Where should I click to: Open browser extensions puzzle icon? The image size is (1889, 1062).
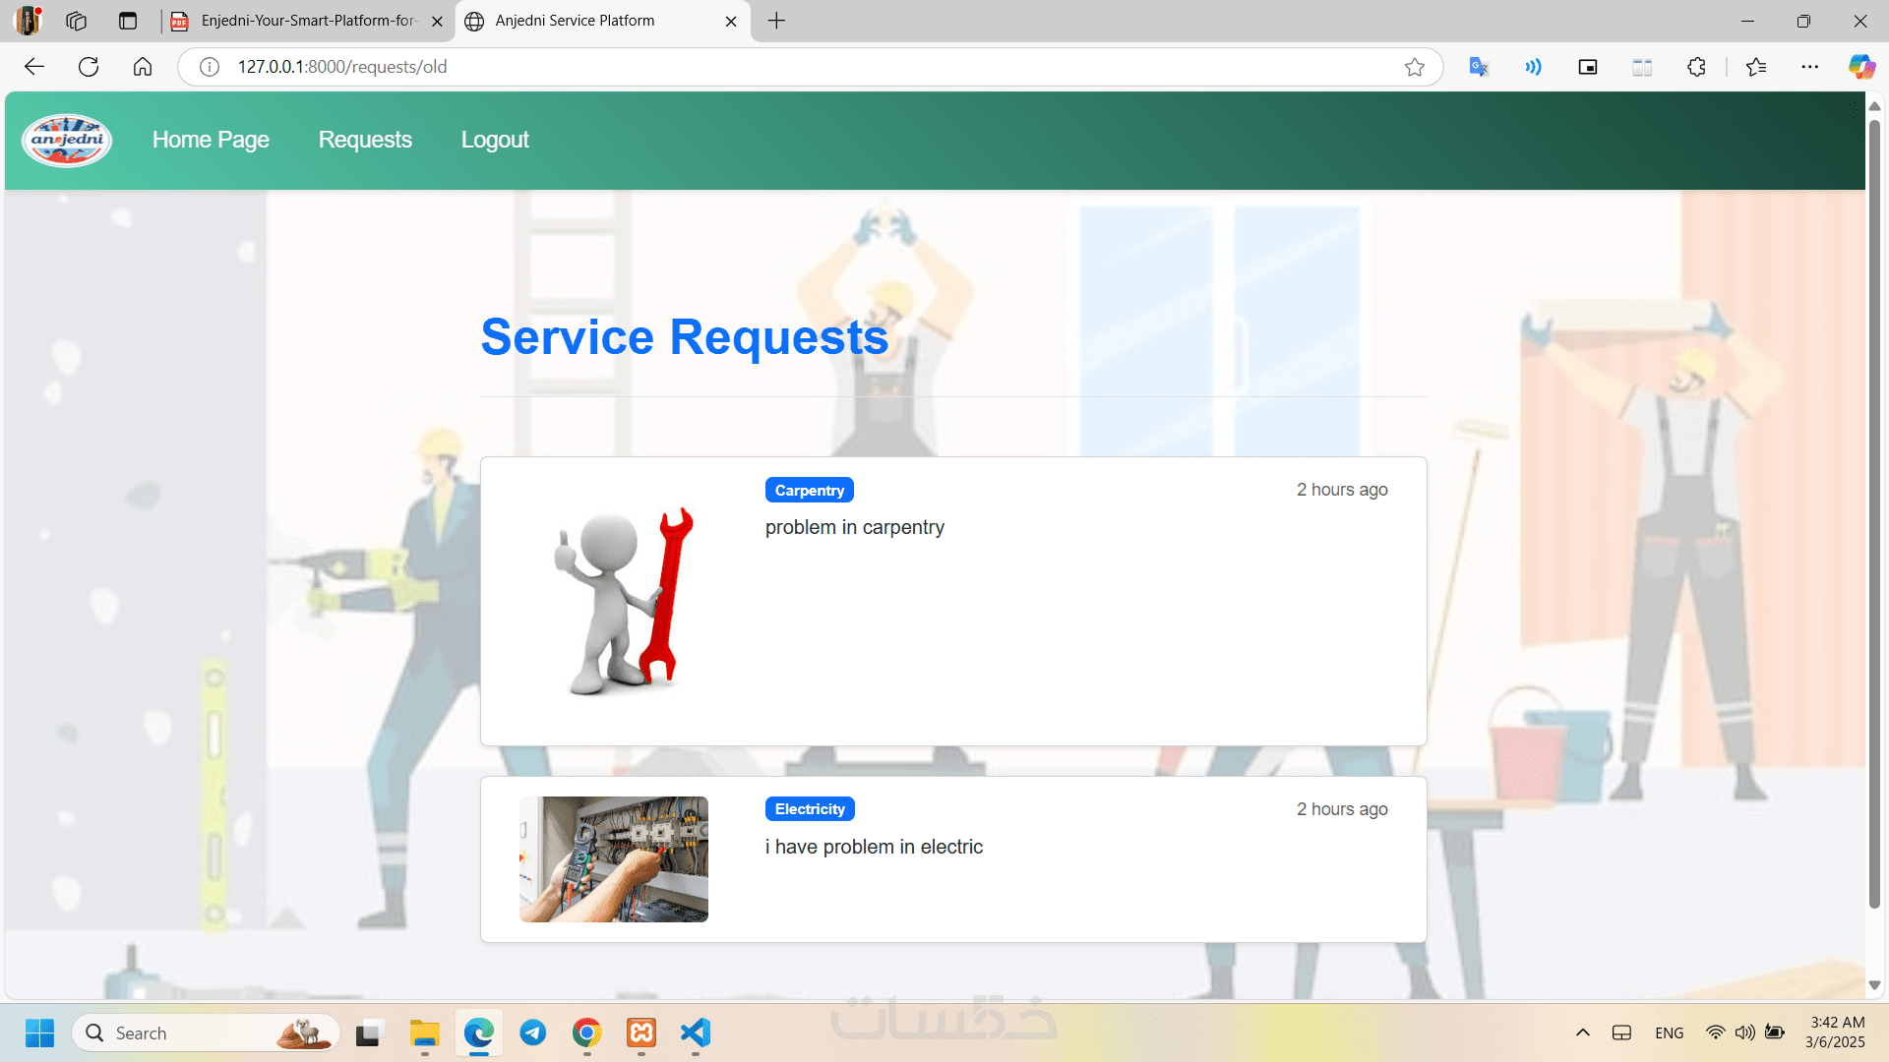click(1696, 67)
